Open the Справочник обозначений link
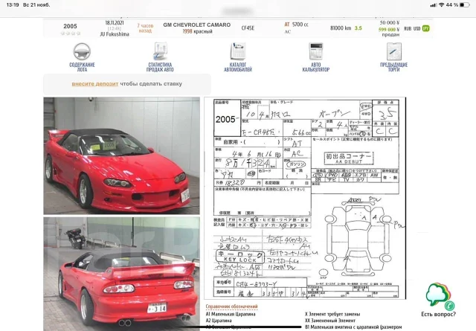 [x=231, y=306]
